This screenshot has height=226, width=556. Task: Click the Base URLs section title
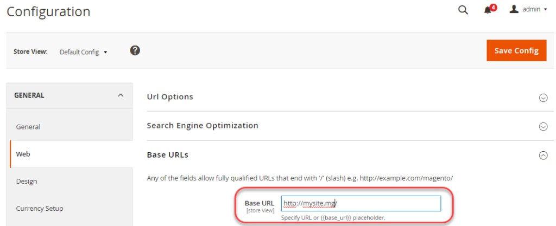click(x=167, y=155)
